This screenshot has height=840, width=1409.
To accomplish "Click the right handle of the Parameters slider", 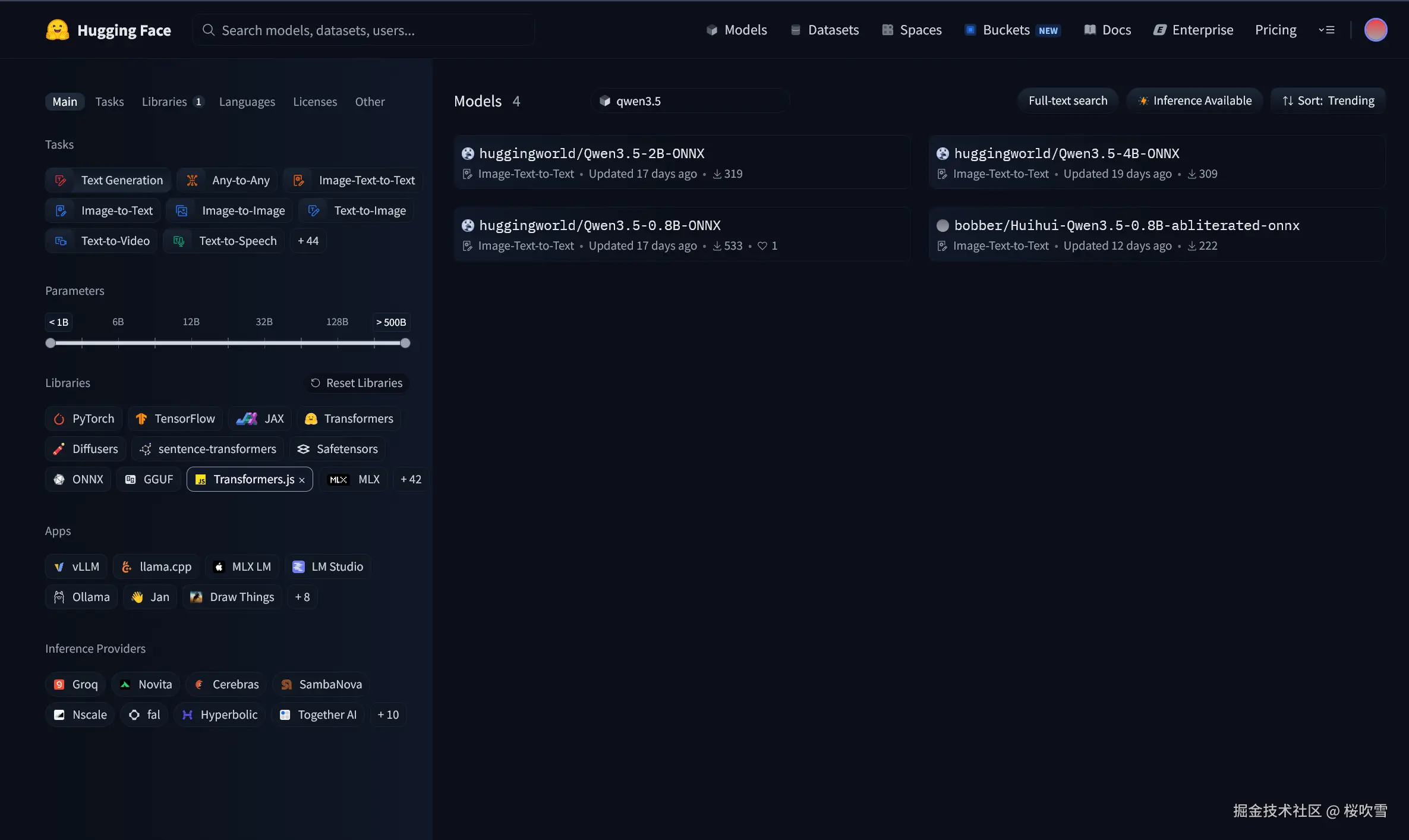I will tap(405, 343).
